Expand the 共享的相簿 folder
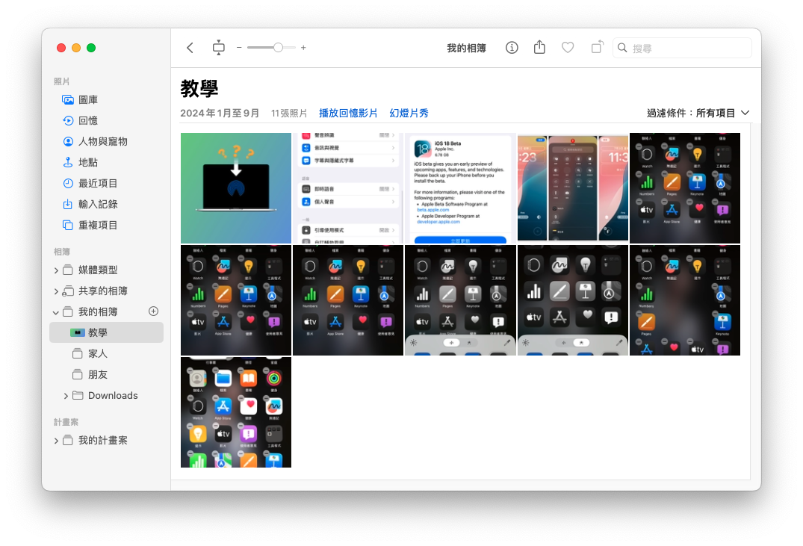The width and height of the screenshot is (803, 546). tap(56, 291)
